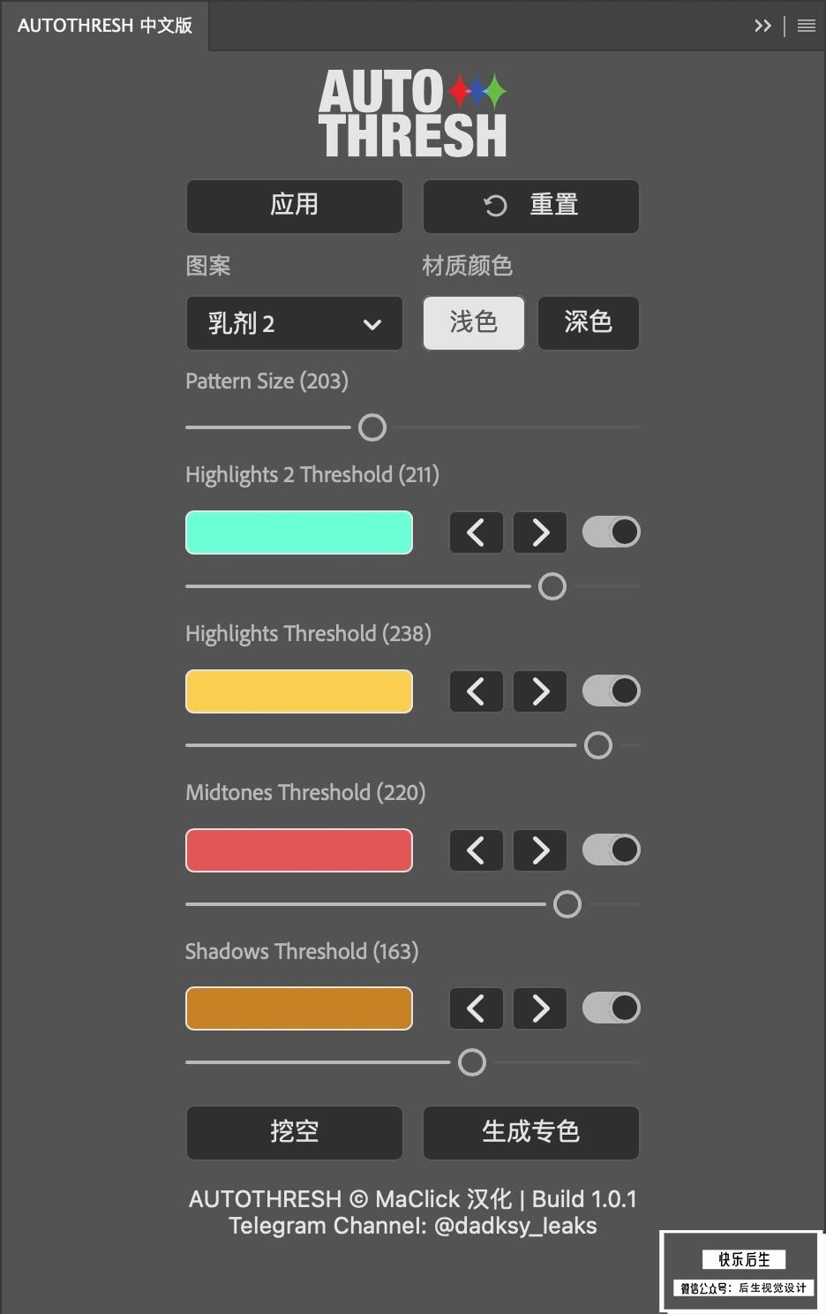Toggle Highlights 2 Threshold switch
826x1314 pixels.
point(612,532)
